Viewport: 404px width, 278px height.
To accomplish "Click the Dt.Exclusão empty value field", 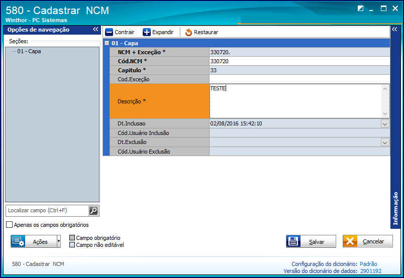I will (295, 142).
